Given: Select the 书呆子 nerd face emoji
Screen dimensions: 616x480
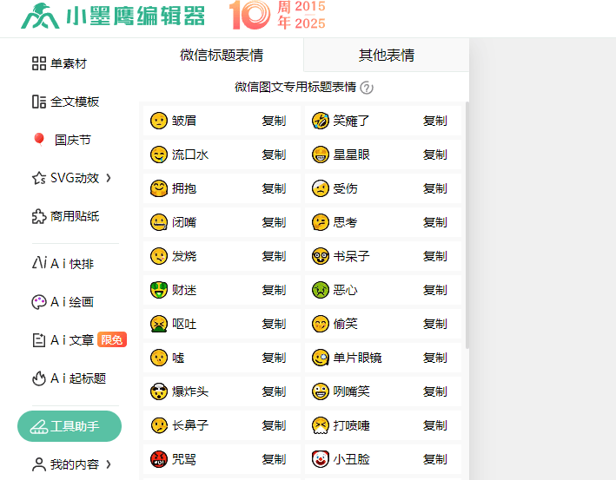Looking at the screenshot, I should pyautogui.click(x=320, y=256).
